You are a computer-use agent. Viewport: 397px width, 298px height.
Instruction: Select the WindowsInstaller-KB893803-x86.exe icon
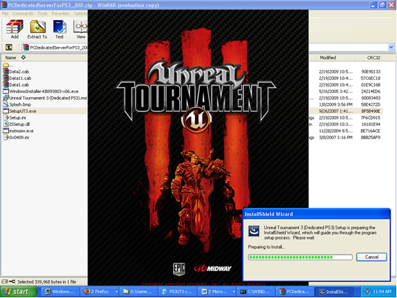tap(6, 92)
